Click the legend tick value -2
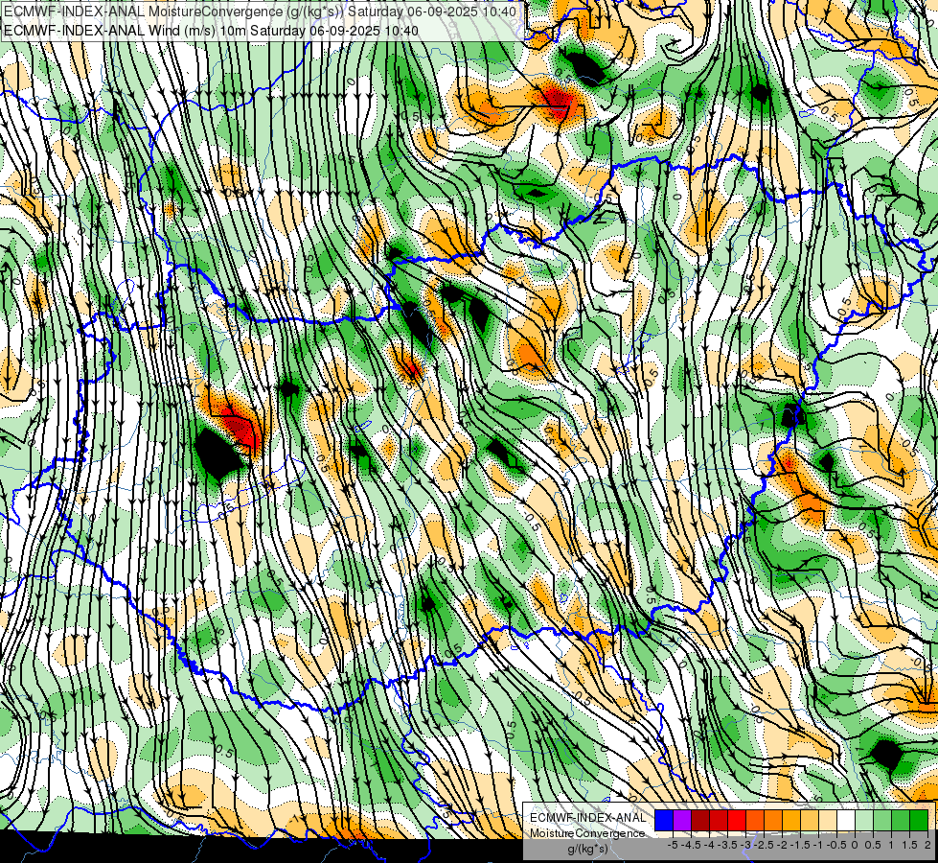This screenshot has height=863, width=938. pyautogui.click(x=783, y=845)
